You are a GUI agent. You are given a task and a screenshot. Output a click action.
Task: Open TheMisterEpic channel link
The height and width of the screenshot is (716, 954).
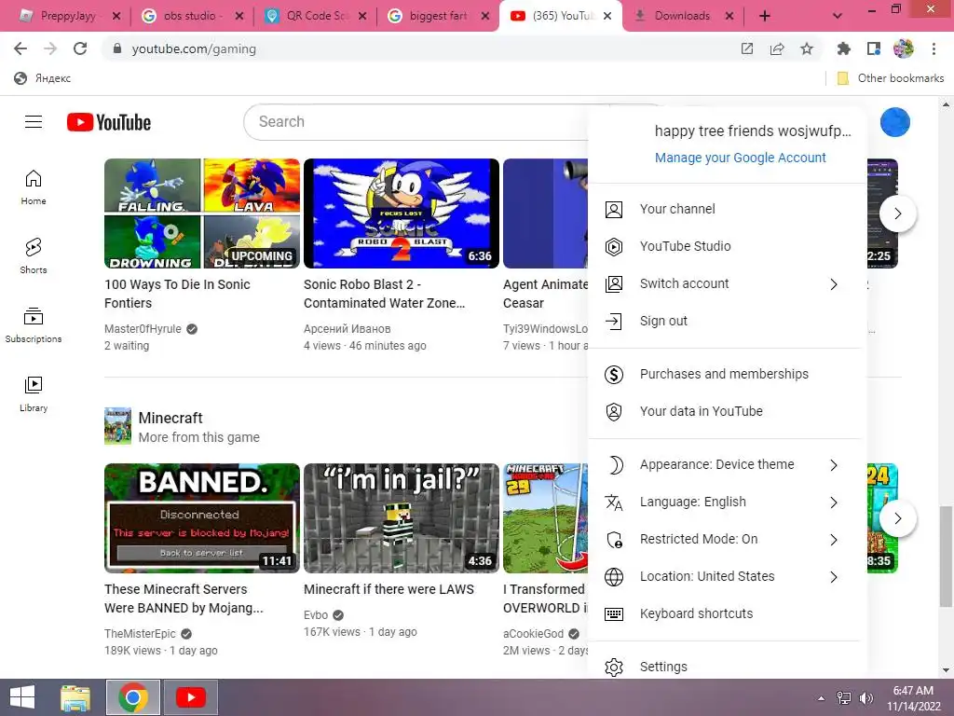pyautogui.click(x=140, y=634)
